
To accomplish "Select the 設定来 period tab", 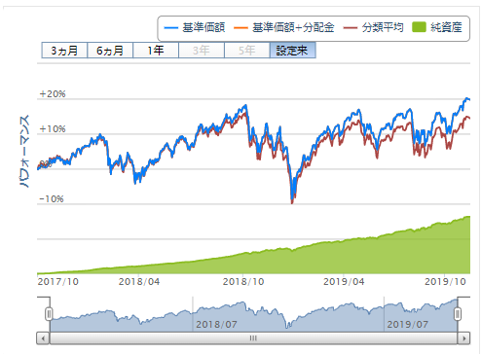I will tap(292, 51).
